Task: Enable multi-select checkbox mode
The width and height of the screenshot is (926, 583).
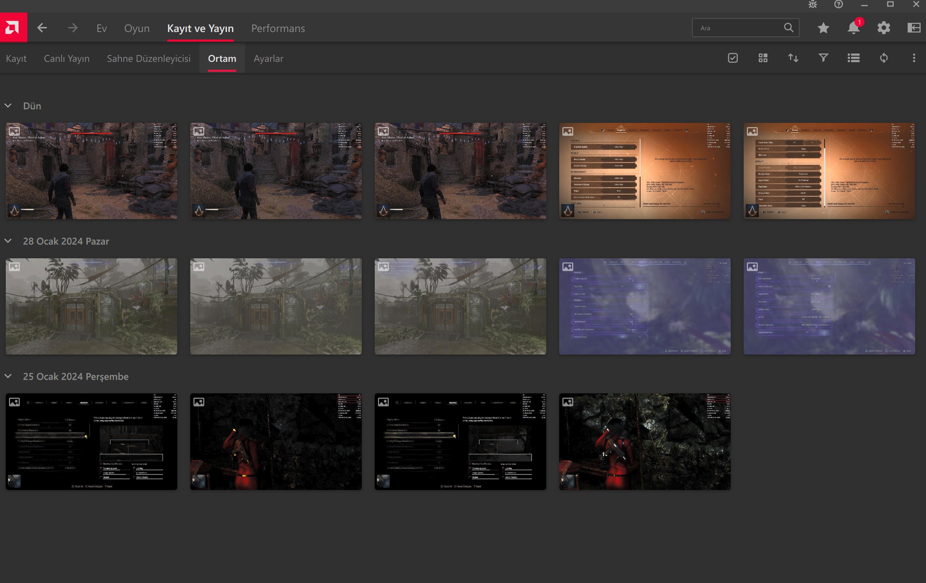Action: coord(733,58)
